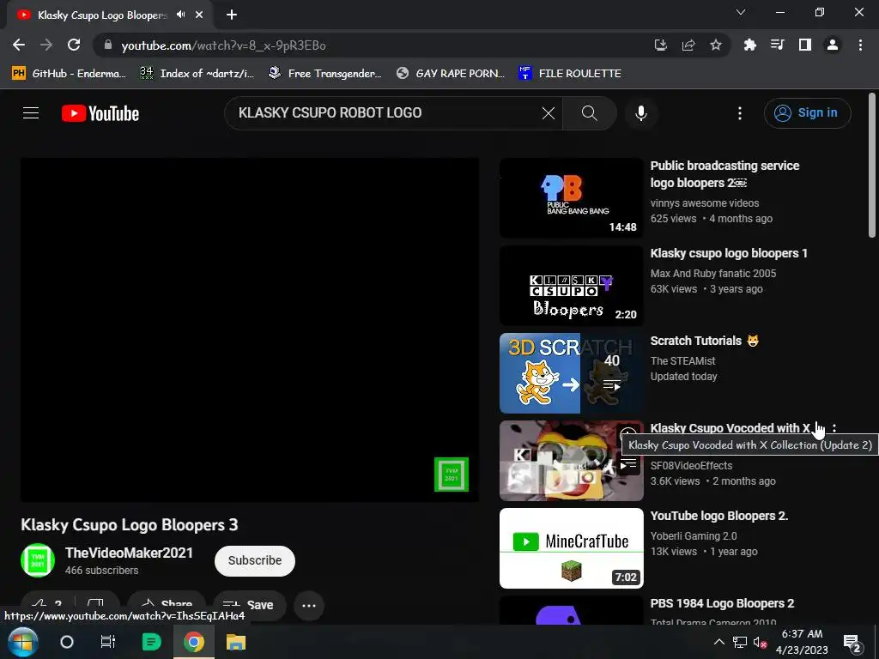Viewport: 879px width, 659px height.
Task: Open Public broadcasting service logo bloopers thumbnail
Action: (x=571, y=198)
